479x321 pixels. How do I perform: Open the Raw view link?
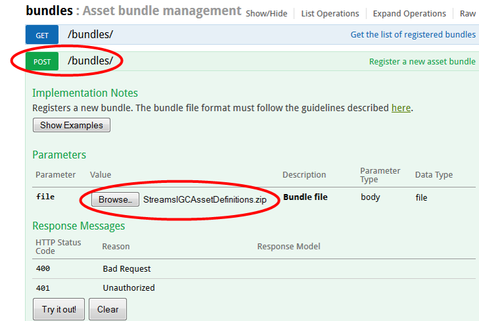(x=467, y=13)
